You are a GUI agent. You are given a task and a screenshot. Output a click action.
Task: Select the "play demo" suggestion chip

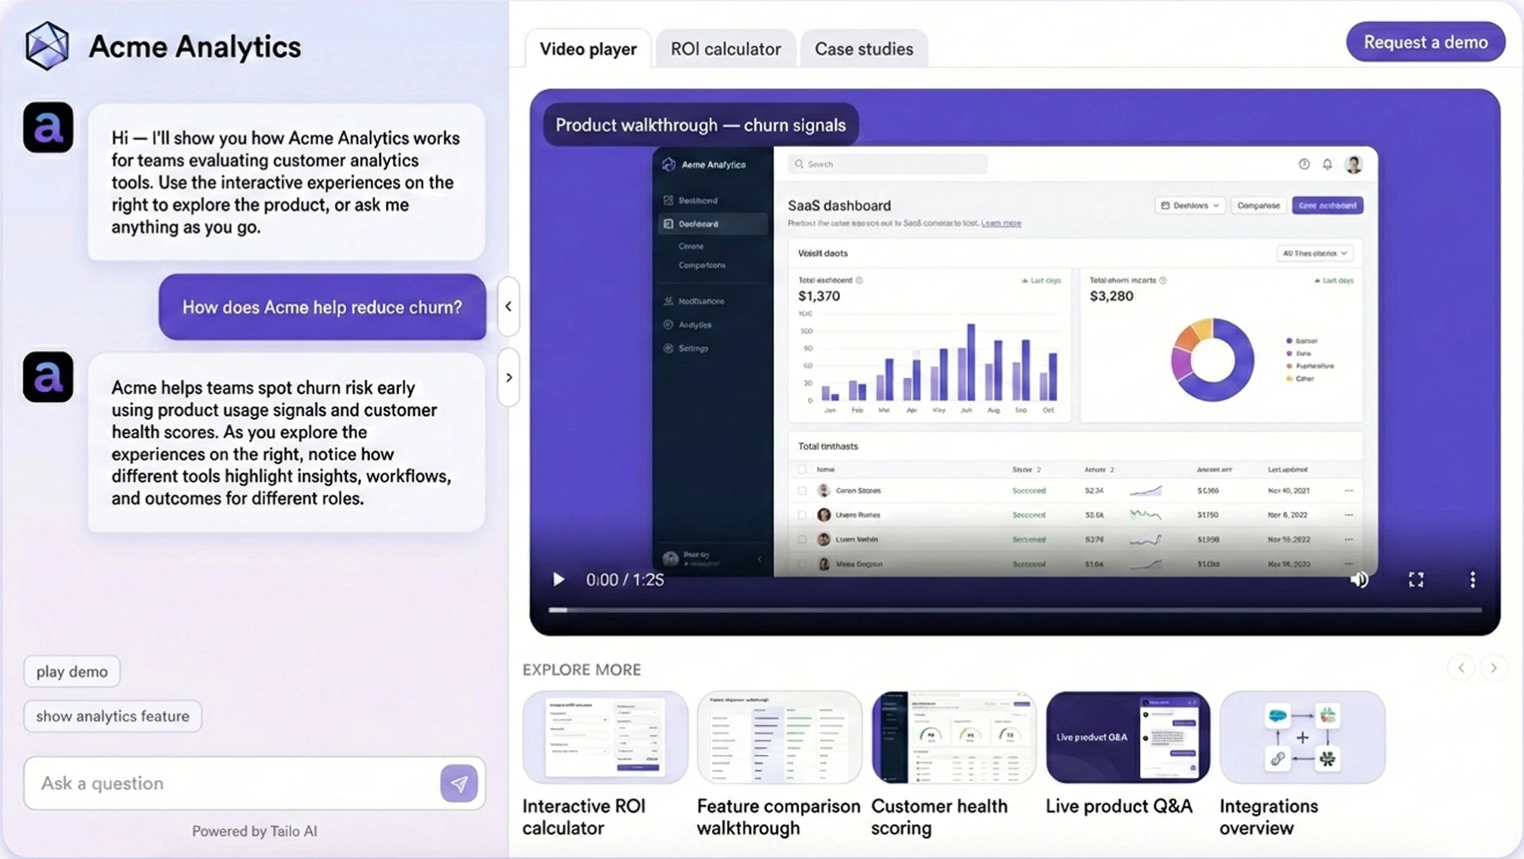click(x=72, y=672)
